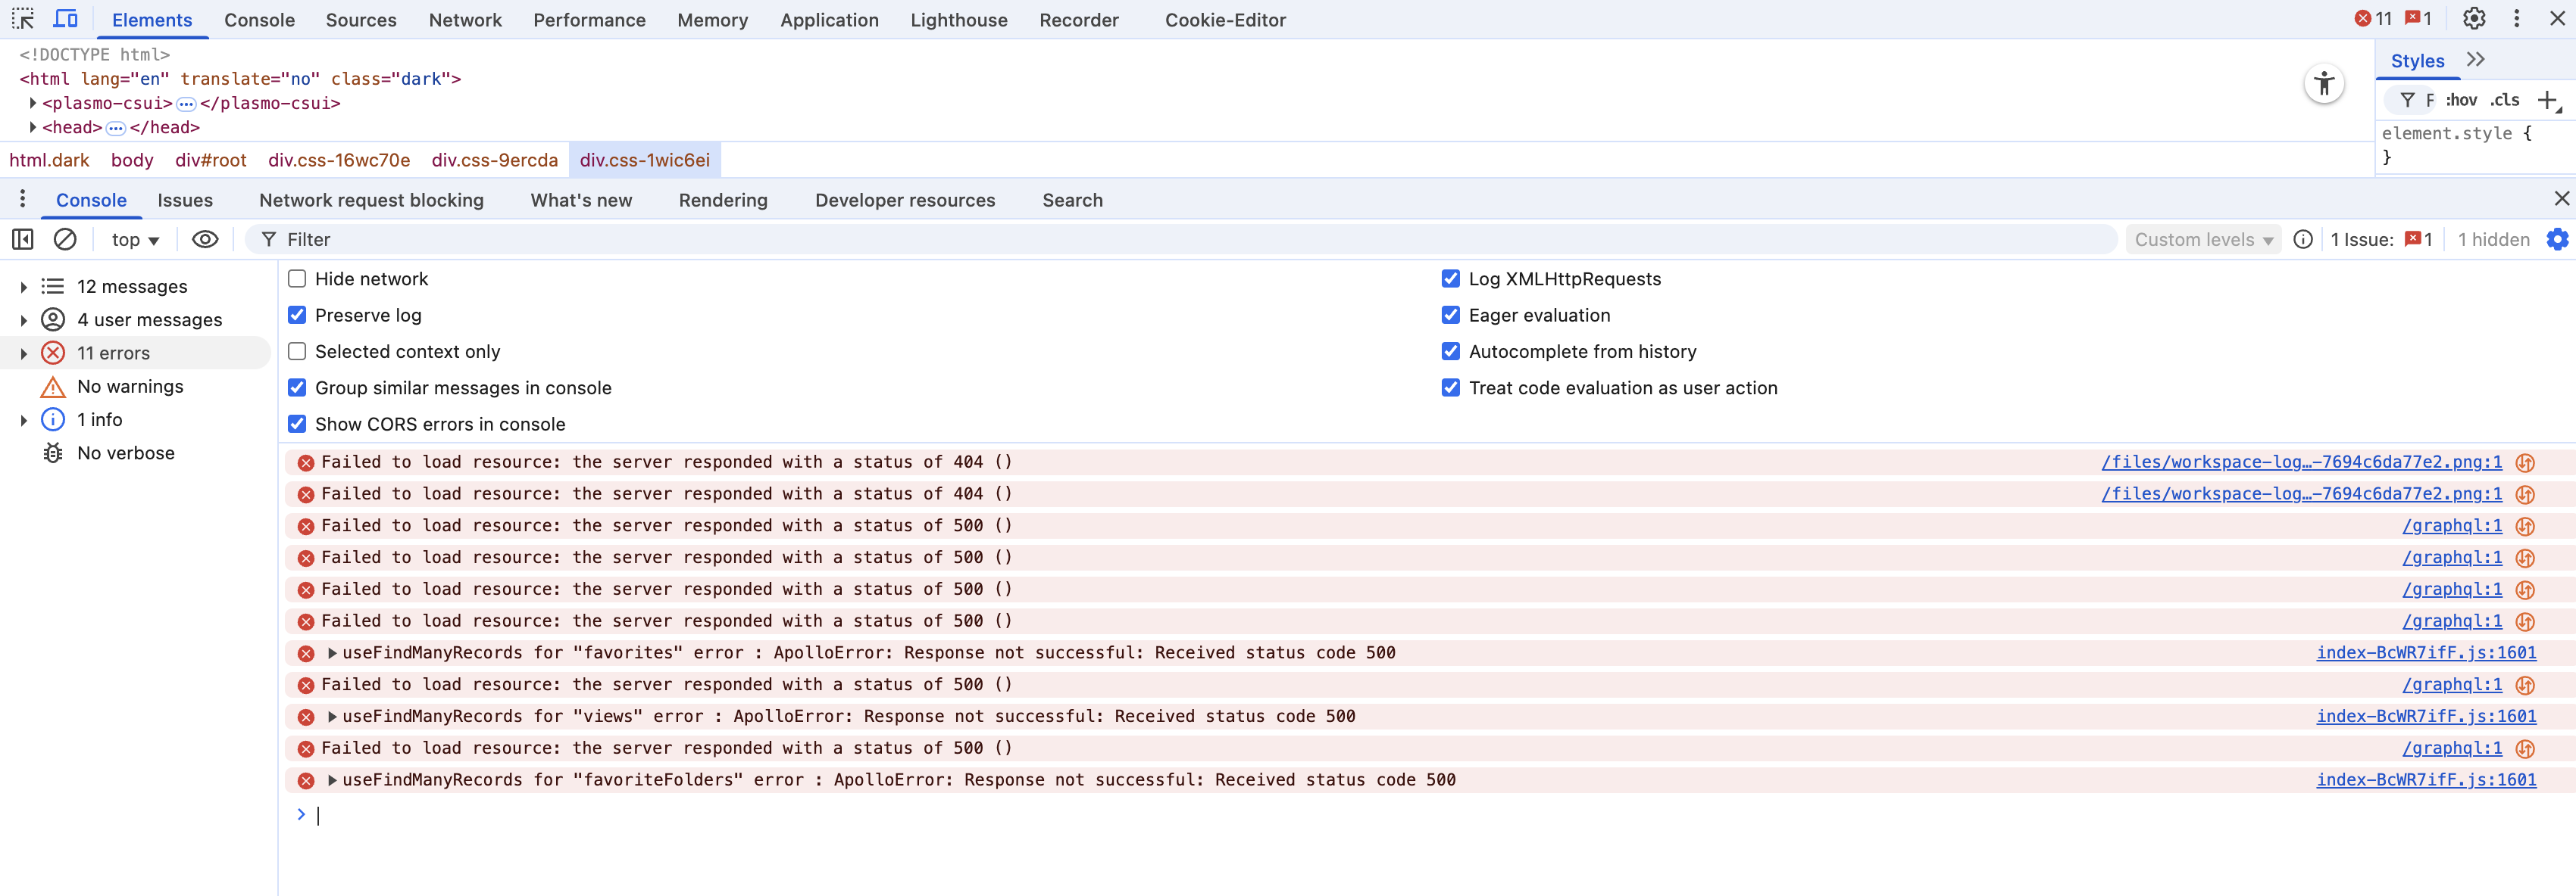This screenshot has height=896, width=2576.
Task: Enable Selected context only checkbox
Action: [297, 350]
